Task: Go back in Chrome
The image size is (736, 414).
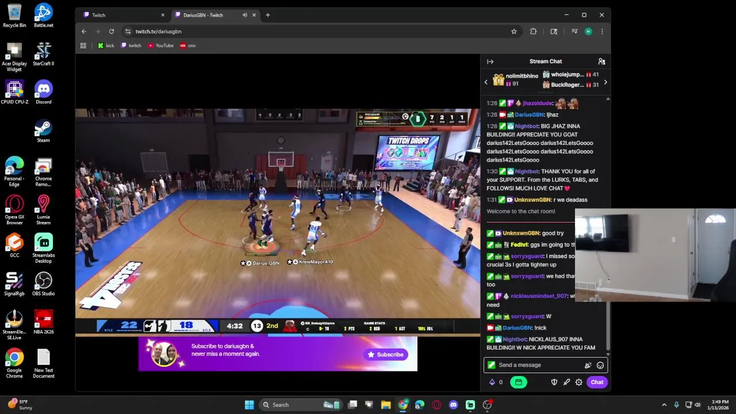Action: pyautogui.click(x=84, y=32)
